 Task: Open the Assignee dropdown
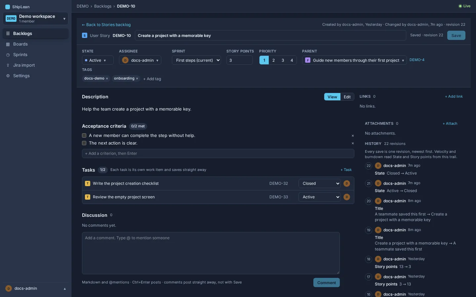(140, 60)
